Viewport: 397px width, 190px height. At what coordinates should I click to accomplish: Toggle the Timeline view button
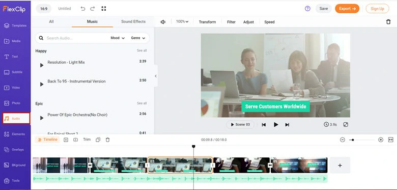point(47,140)
